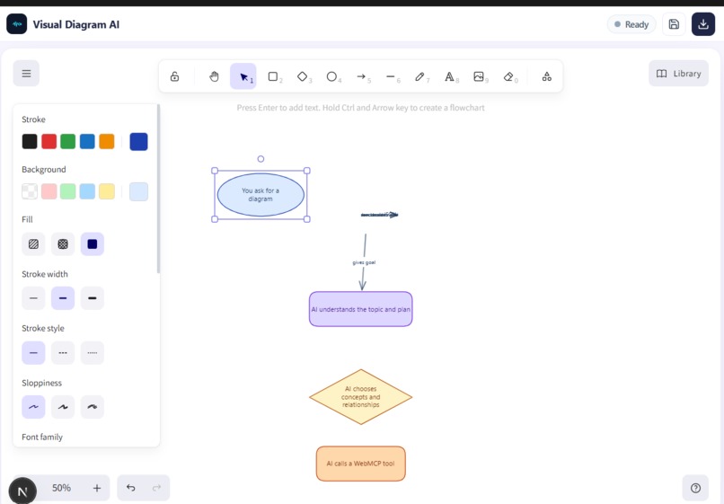Toggle the lock tool in the toolbar

click(x=174, y=76)
